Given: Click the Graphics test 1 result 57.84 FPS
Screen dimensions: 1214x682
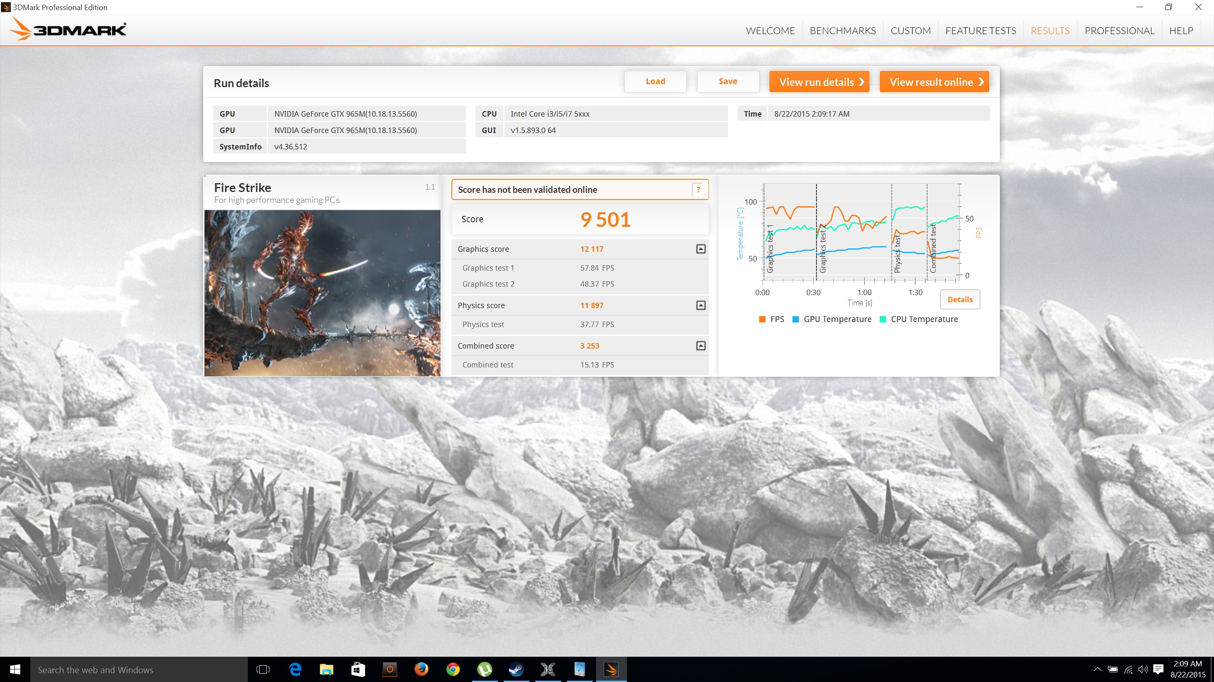Looking at the screenshot, I should click(597, 268).
